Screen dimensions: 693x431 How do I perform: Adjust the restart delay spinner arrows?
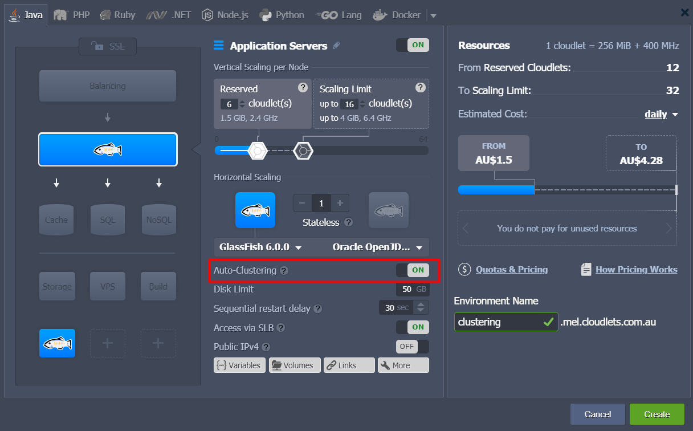pyautogui.click(x=421, y=308)
